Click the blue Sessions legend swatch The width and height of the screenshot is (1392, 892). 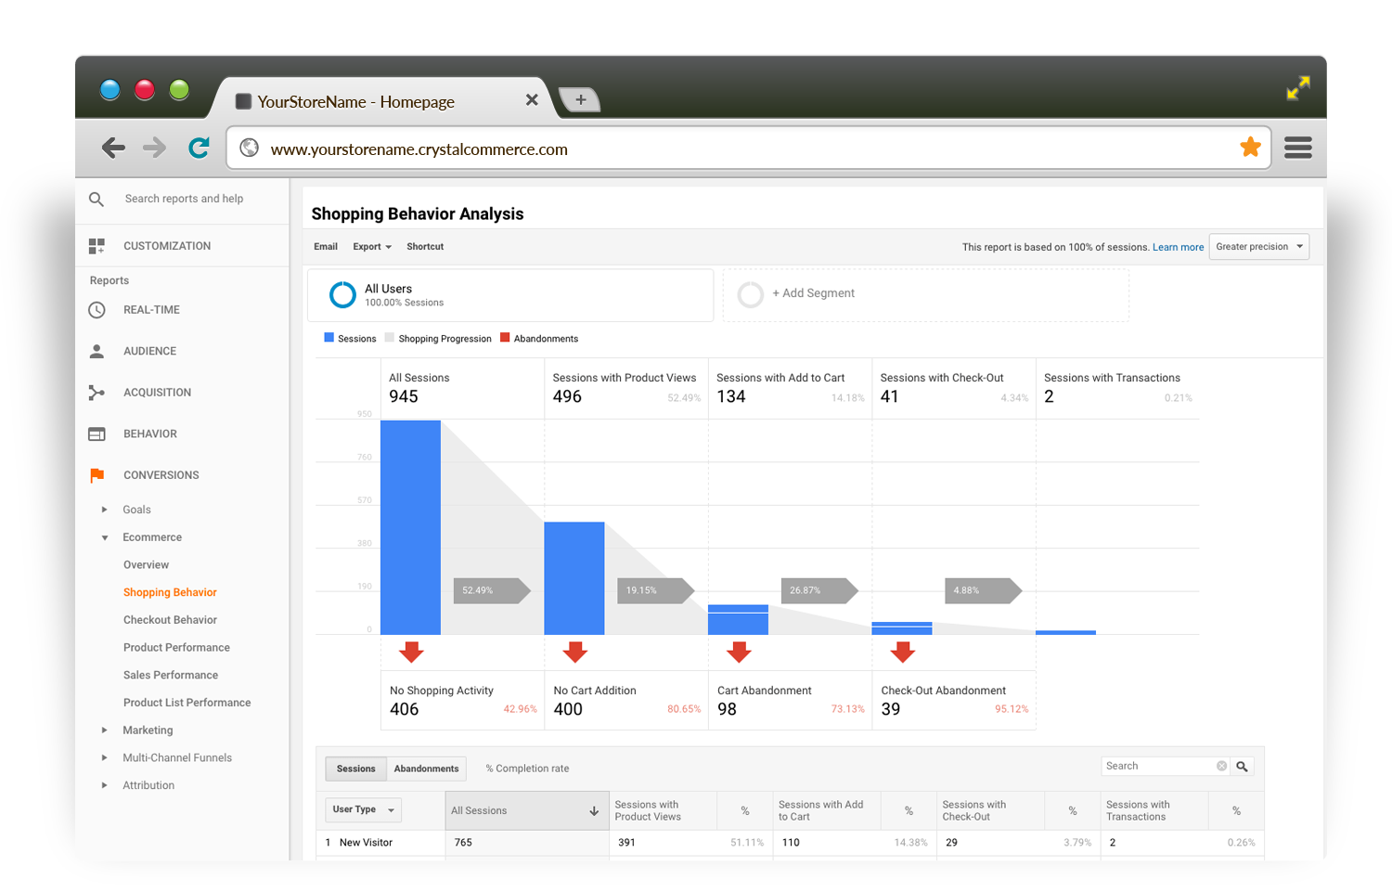[x=329, y=338]
